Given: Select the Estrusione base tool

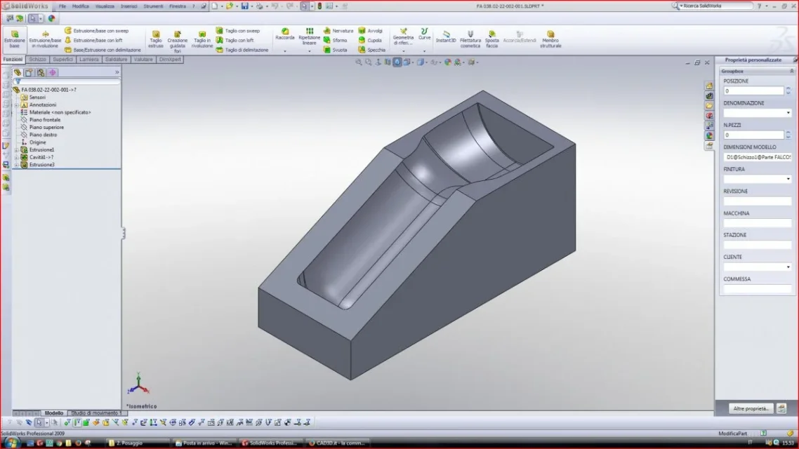Looking at the screenshot, I should pyautogui.click(x=14, y=39).
